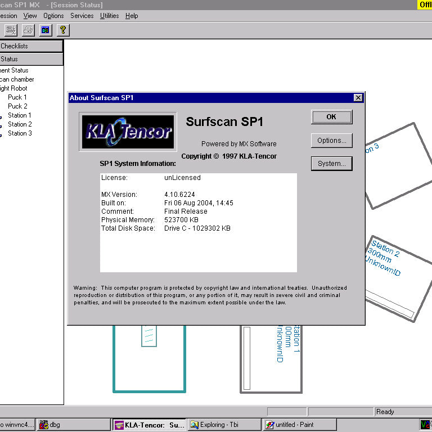Select Right Robot in status tree

click(x=13, y=88)
